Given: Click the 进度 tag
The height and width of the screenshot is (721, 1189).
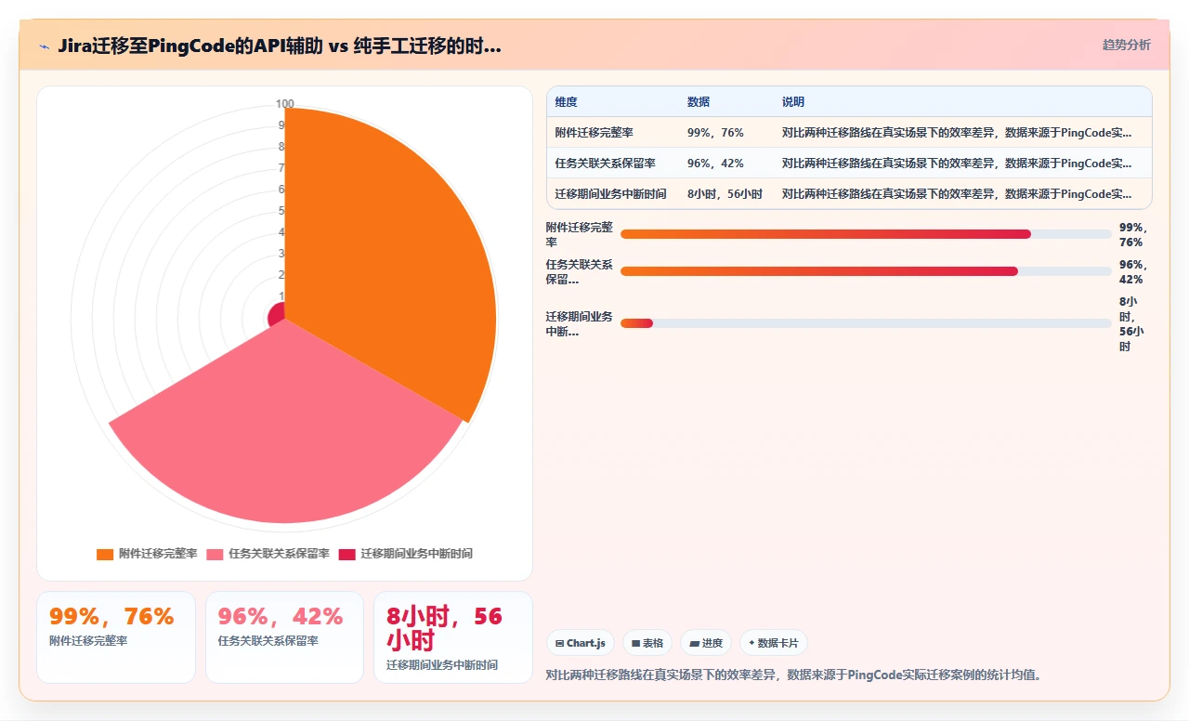Looking at the screenshot, I should click(706, 643).
